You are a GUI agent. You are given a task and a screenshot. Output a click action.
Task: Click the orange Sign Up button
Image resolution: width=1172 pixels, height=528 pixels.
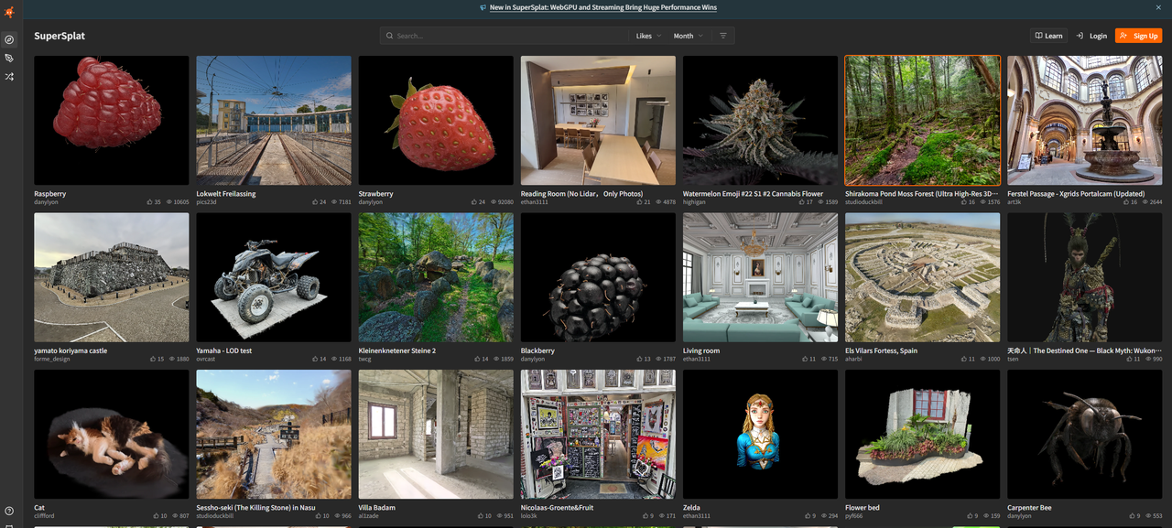tap(1138, 36)
